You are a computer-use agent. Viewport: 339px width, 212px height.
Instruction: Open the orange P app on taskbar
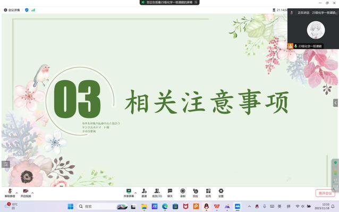click(x=196, y=207)
